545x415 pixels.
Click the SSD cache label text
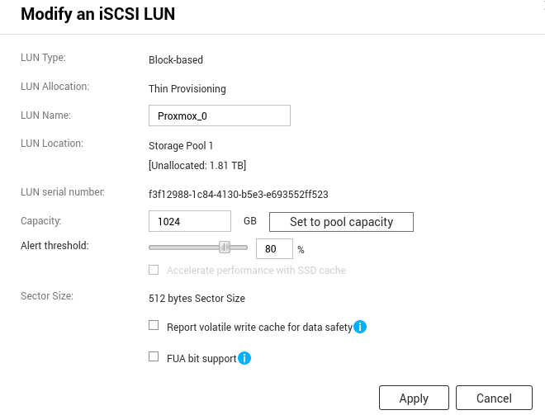click(256, 270)
